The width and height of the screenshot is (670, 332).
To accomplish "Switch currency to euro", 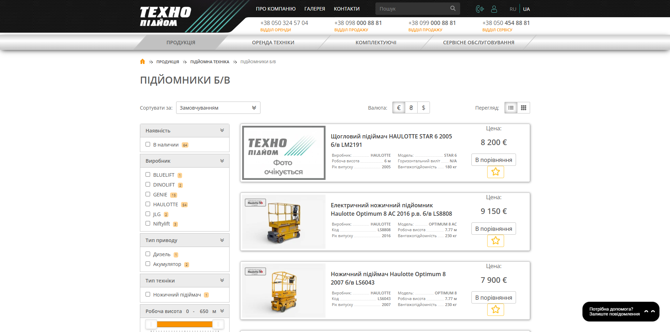I will click(399, 108).
